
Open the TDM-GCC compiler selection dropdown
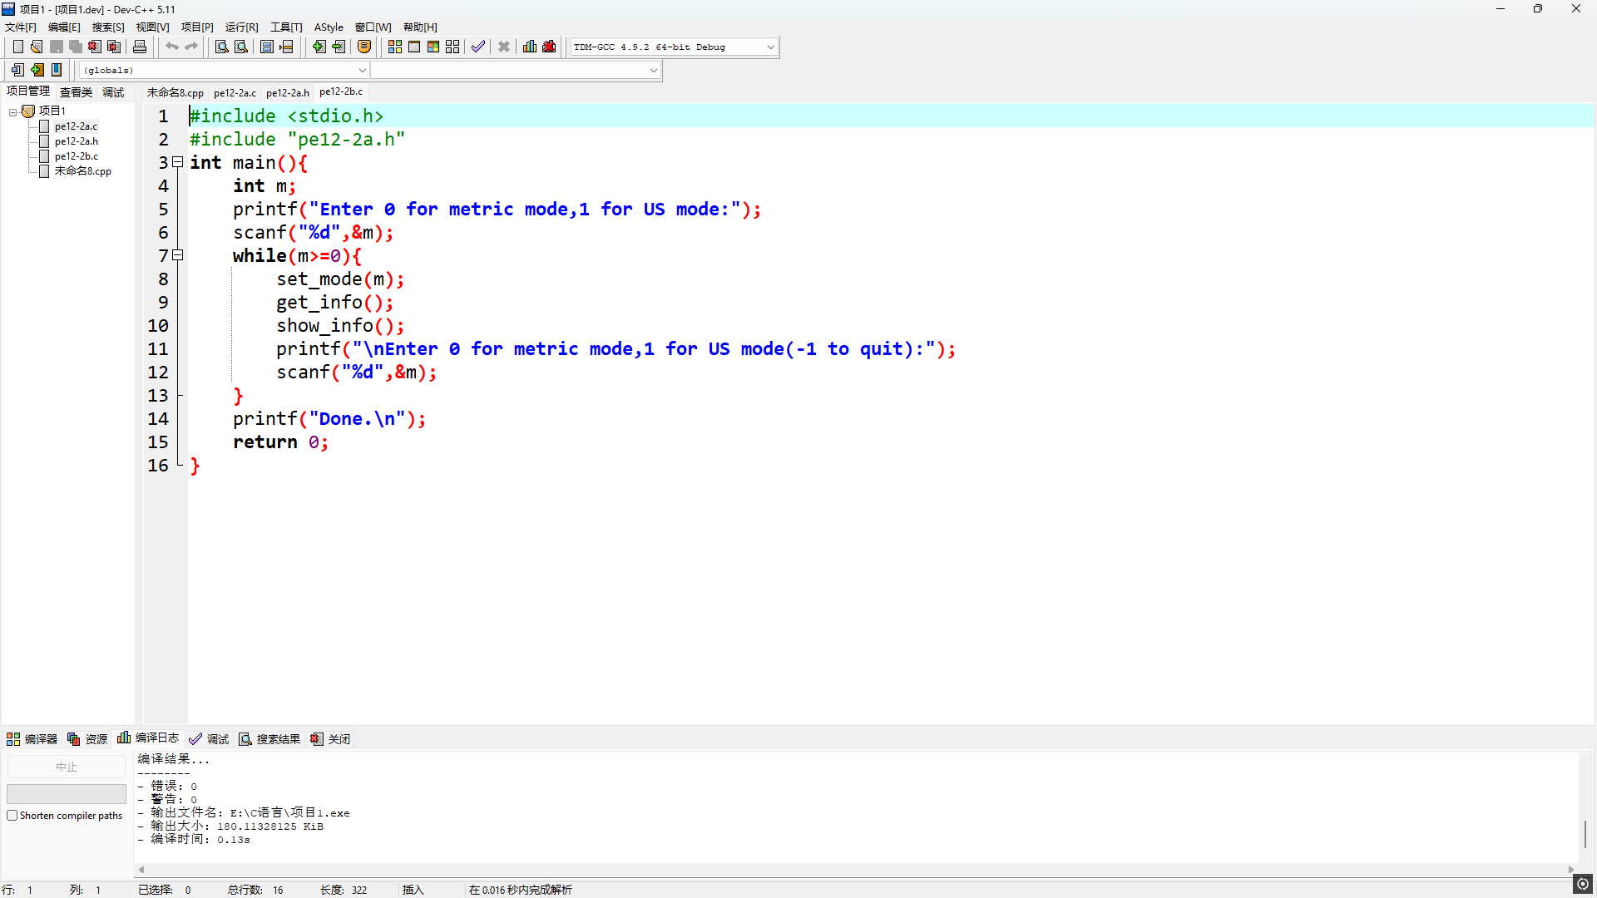tap(770, 47)
